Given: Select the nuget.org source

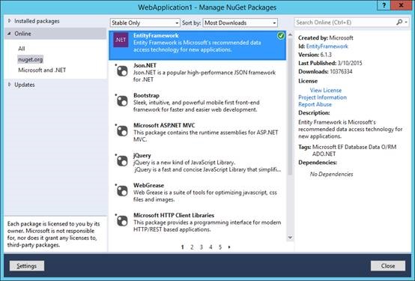Looking at the screenshot, I should [30, 59].
